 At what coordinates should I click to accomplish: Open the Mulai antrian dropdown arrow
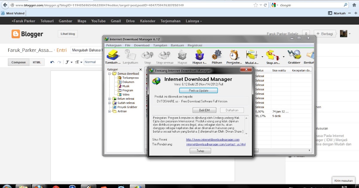coord(262,56)
